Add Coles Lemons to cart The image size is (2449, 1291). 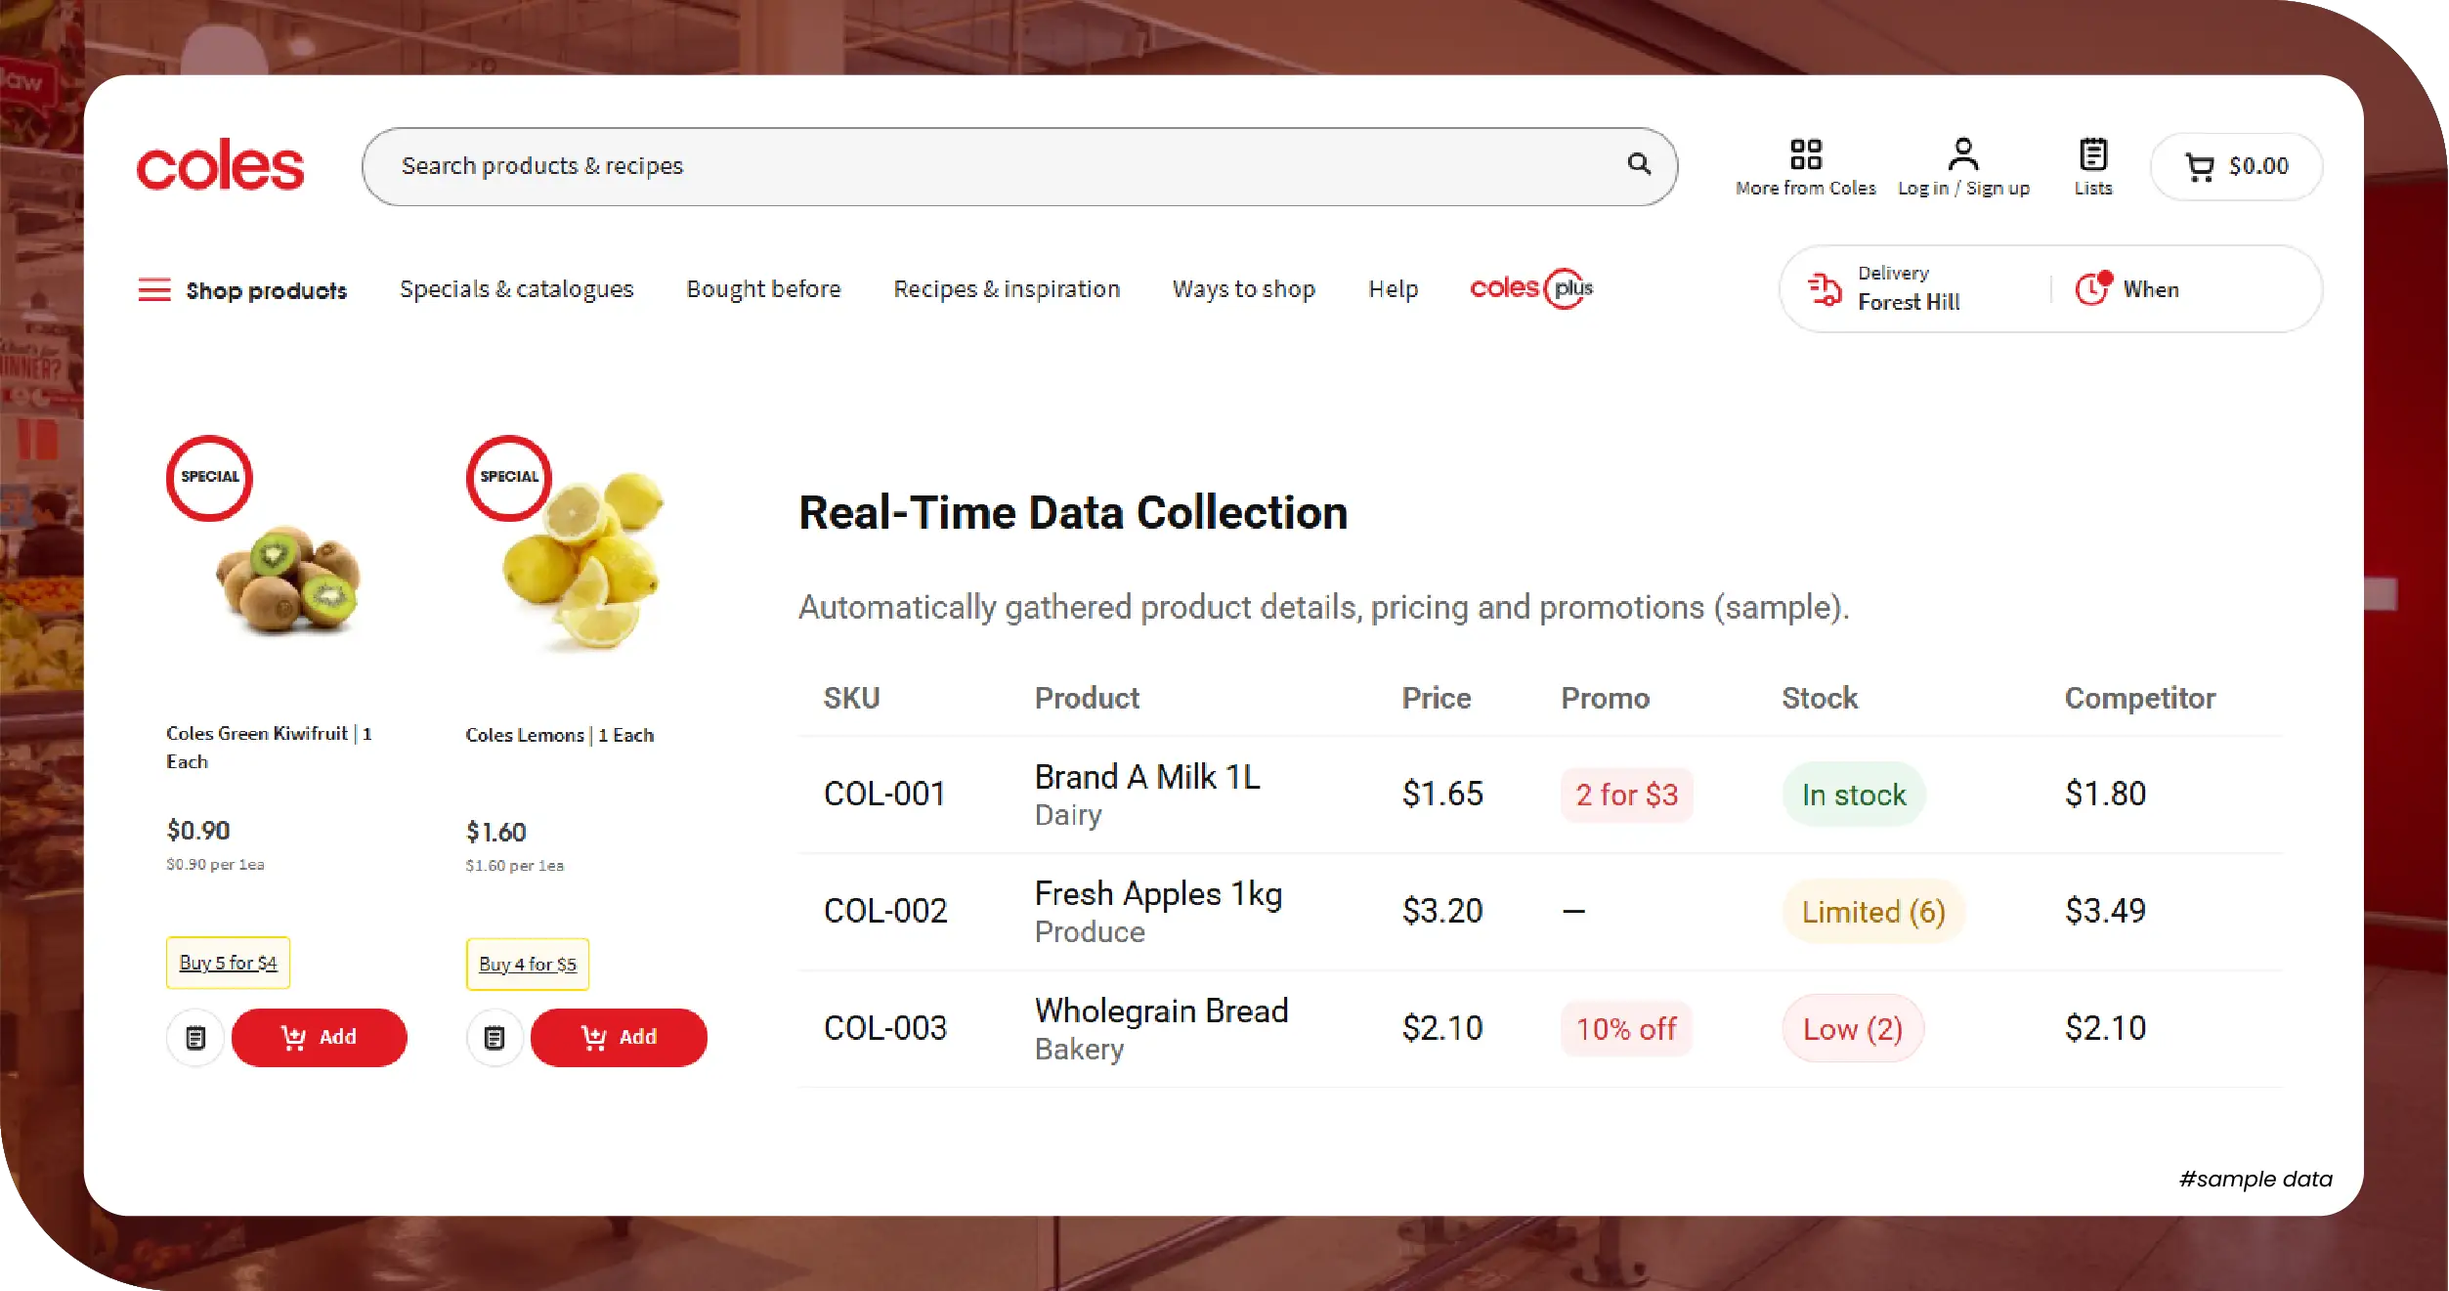point(619,1037)
